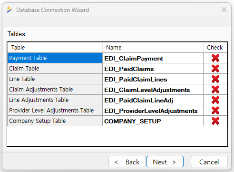
Task: Click the Name column header
Action: [x=153, y=48]
